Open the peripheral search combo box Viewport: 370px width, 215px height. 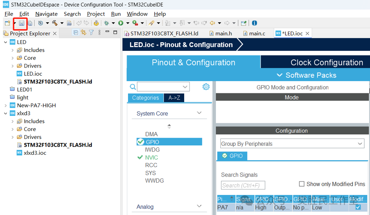(163, 87)
